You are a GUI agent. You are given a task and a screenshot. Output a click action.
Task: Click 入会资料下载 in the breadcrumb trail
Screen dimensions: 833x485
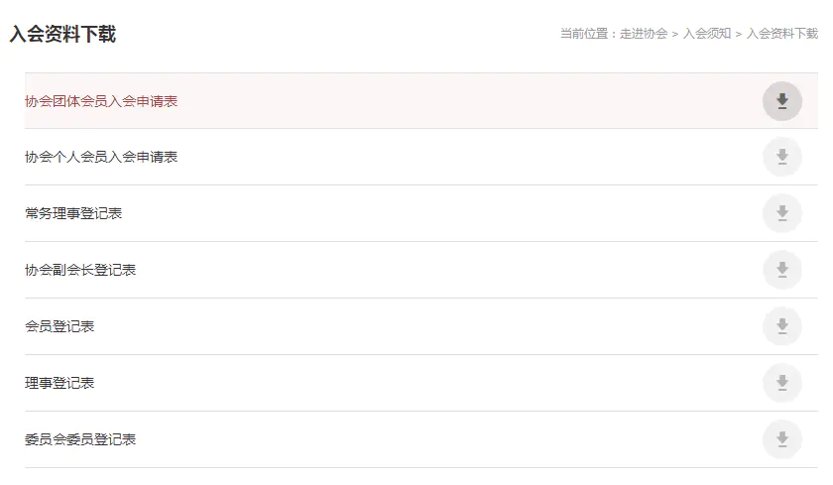782,34
